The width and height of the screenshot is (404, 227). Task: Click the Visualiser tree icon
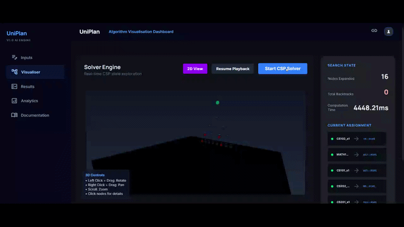(x=15, y=72)
